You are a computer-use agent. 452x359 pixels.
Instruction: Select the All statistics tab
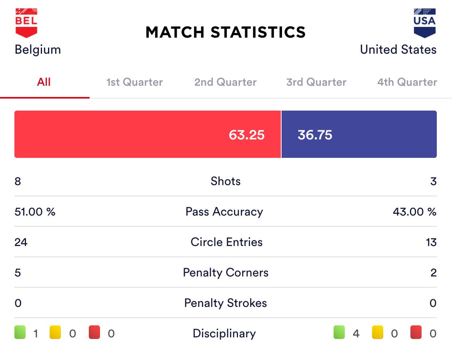point(44,82)
